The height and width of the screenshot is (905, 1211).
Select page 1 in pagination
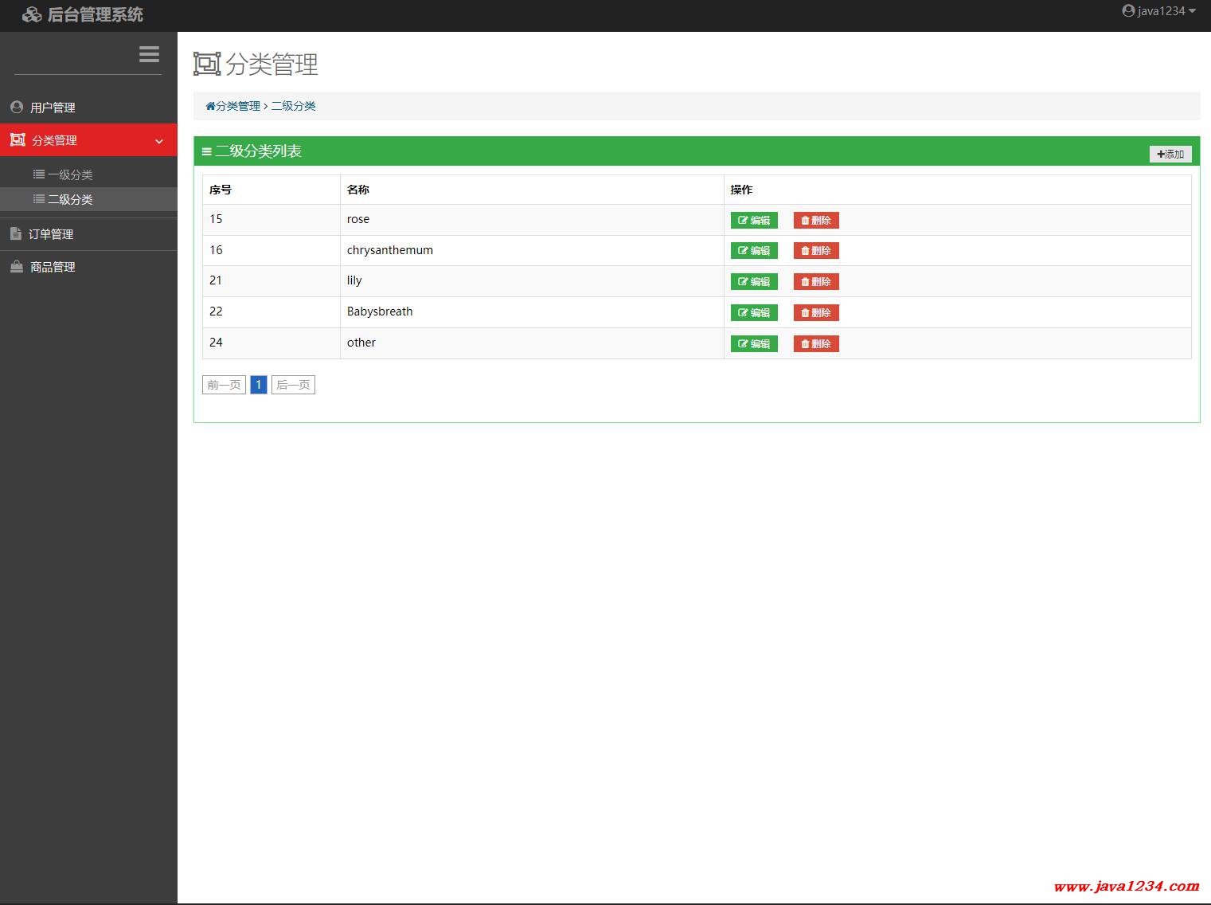click(258, 385)
